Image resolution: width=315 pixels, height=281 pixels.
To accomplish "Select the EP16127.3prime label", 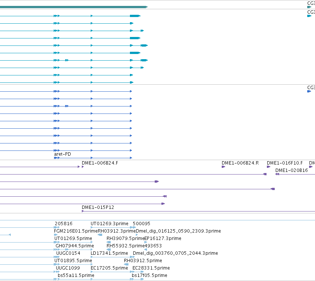I will tap(163, 238).
